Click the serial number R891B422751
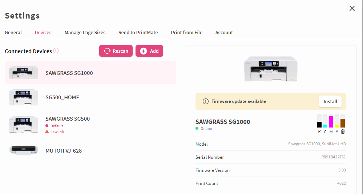Screen dimensions: 363x194 pos(334,157)
